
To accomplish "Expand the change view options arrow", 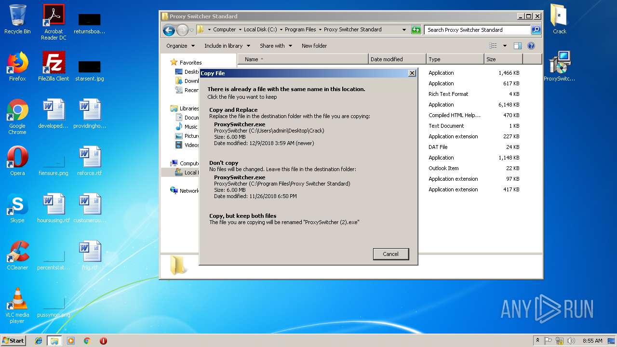I will [505, 46].
